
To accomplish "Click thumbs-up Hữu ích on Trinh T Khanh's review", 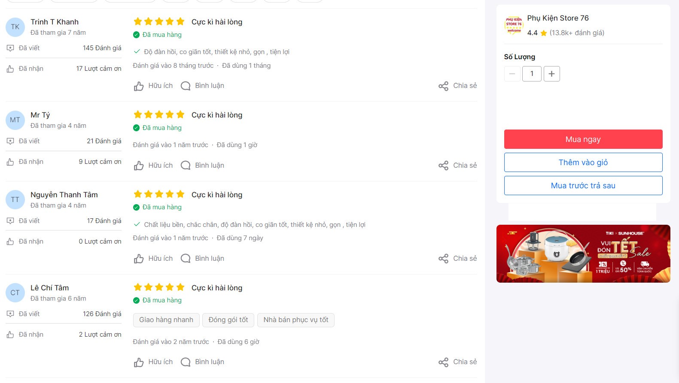I will tap(153, 86).
